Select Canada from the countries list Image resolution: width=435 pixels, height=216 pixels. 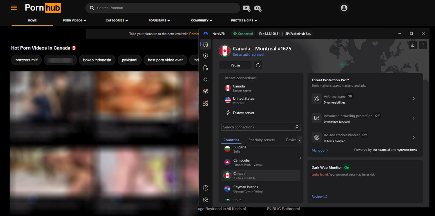coord(260,175)
